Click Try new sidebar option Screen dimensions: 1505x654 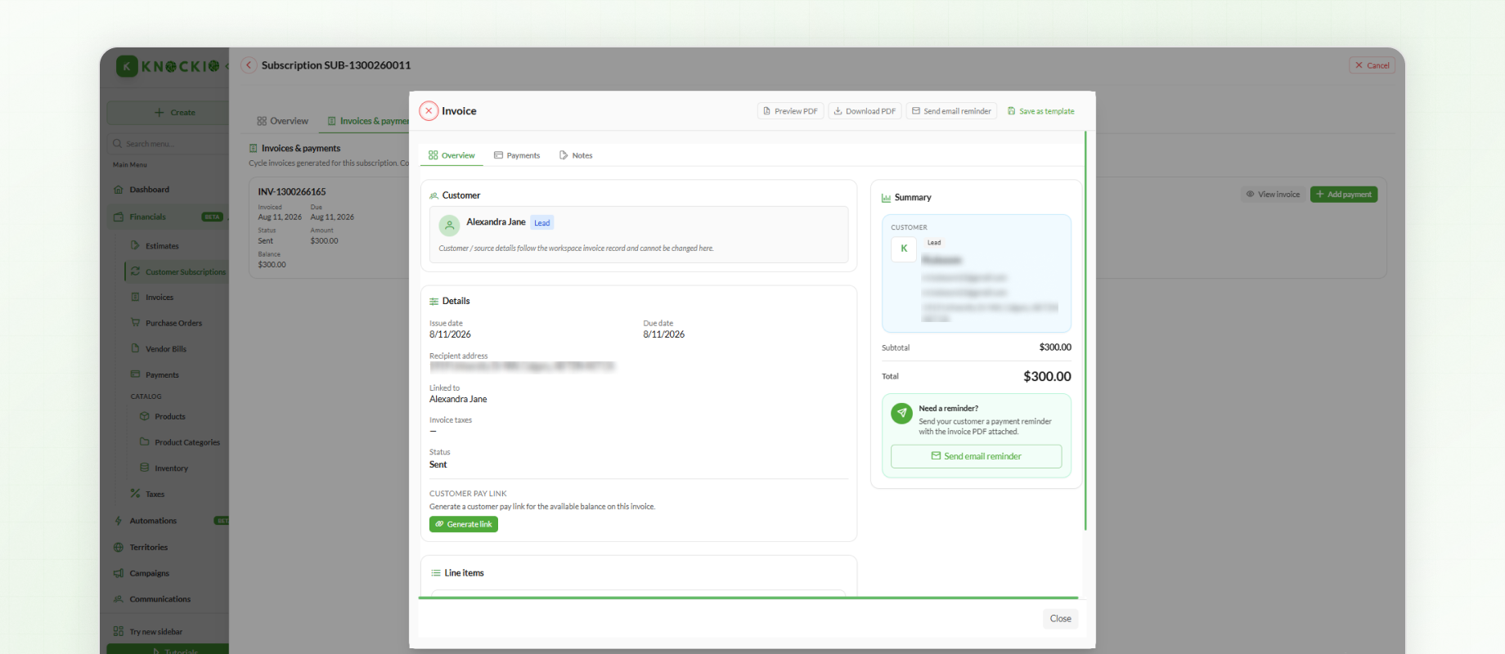[x=155, y=632]
